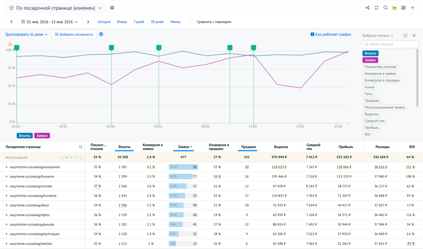Click the Добавить активность button
Screen dimensions: 423x249
pyautogui.click(x=74, y=34)
